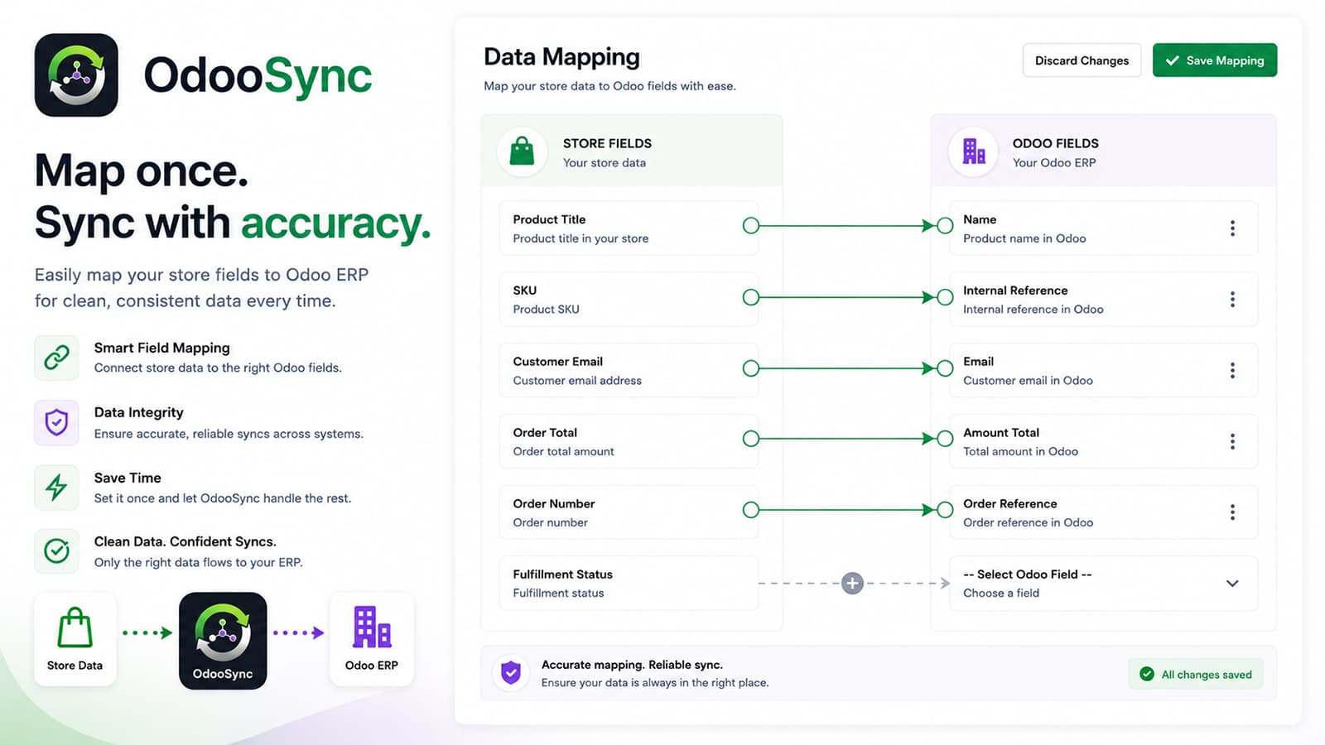
Task: Click the Email Odoo field input connector circle
Action: click(x=945, y=368)
